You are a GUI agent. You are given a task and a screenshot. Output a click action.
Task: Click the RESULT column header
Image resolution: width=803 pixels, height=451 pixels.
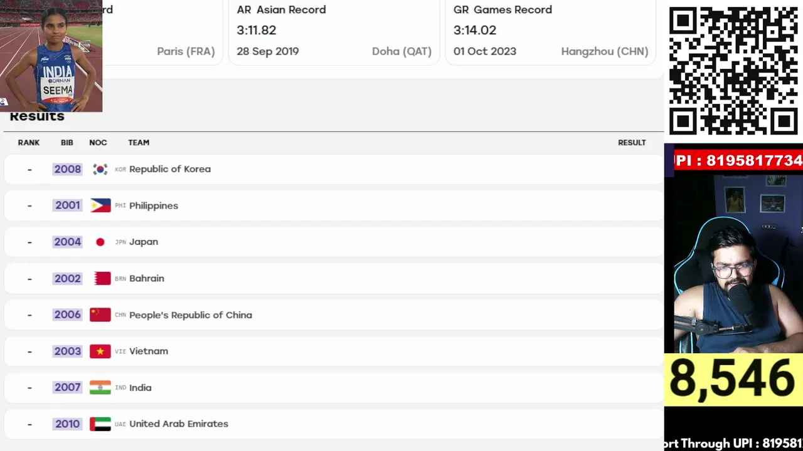[x=632, y=143]
